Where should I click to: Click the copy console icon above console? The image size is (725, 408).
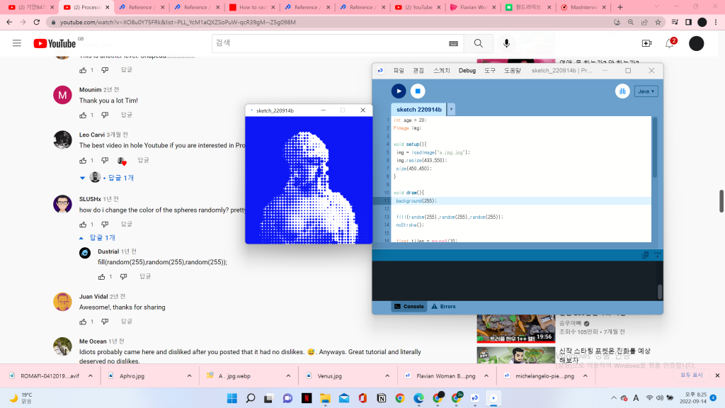(646, 255)
